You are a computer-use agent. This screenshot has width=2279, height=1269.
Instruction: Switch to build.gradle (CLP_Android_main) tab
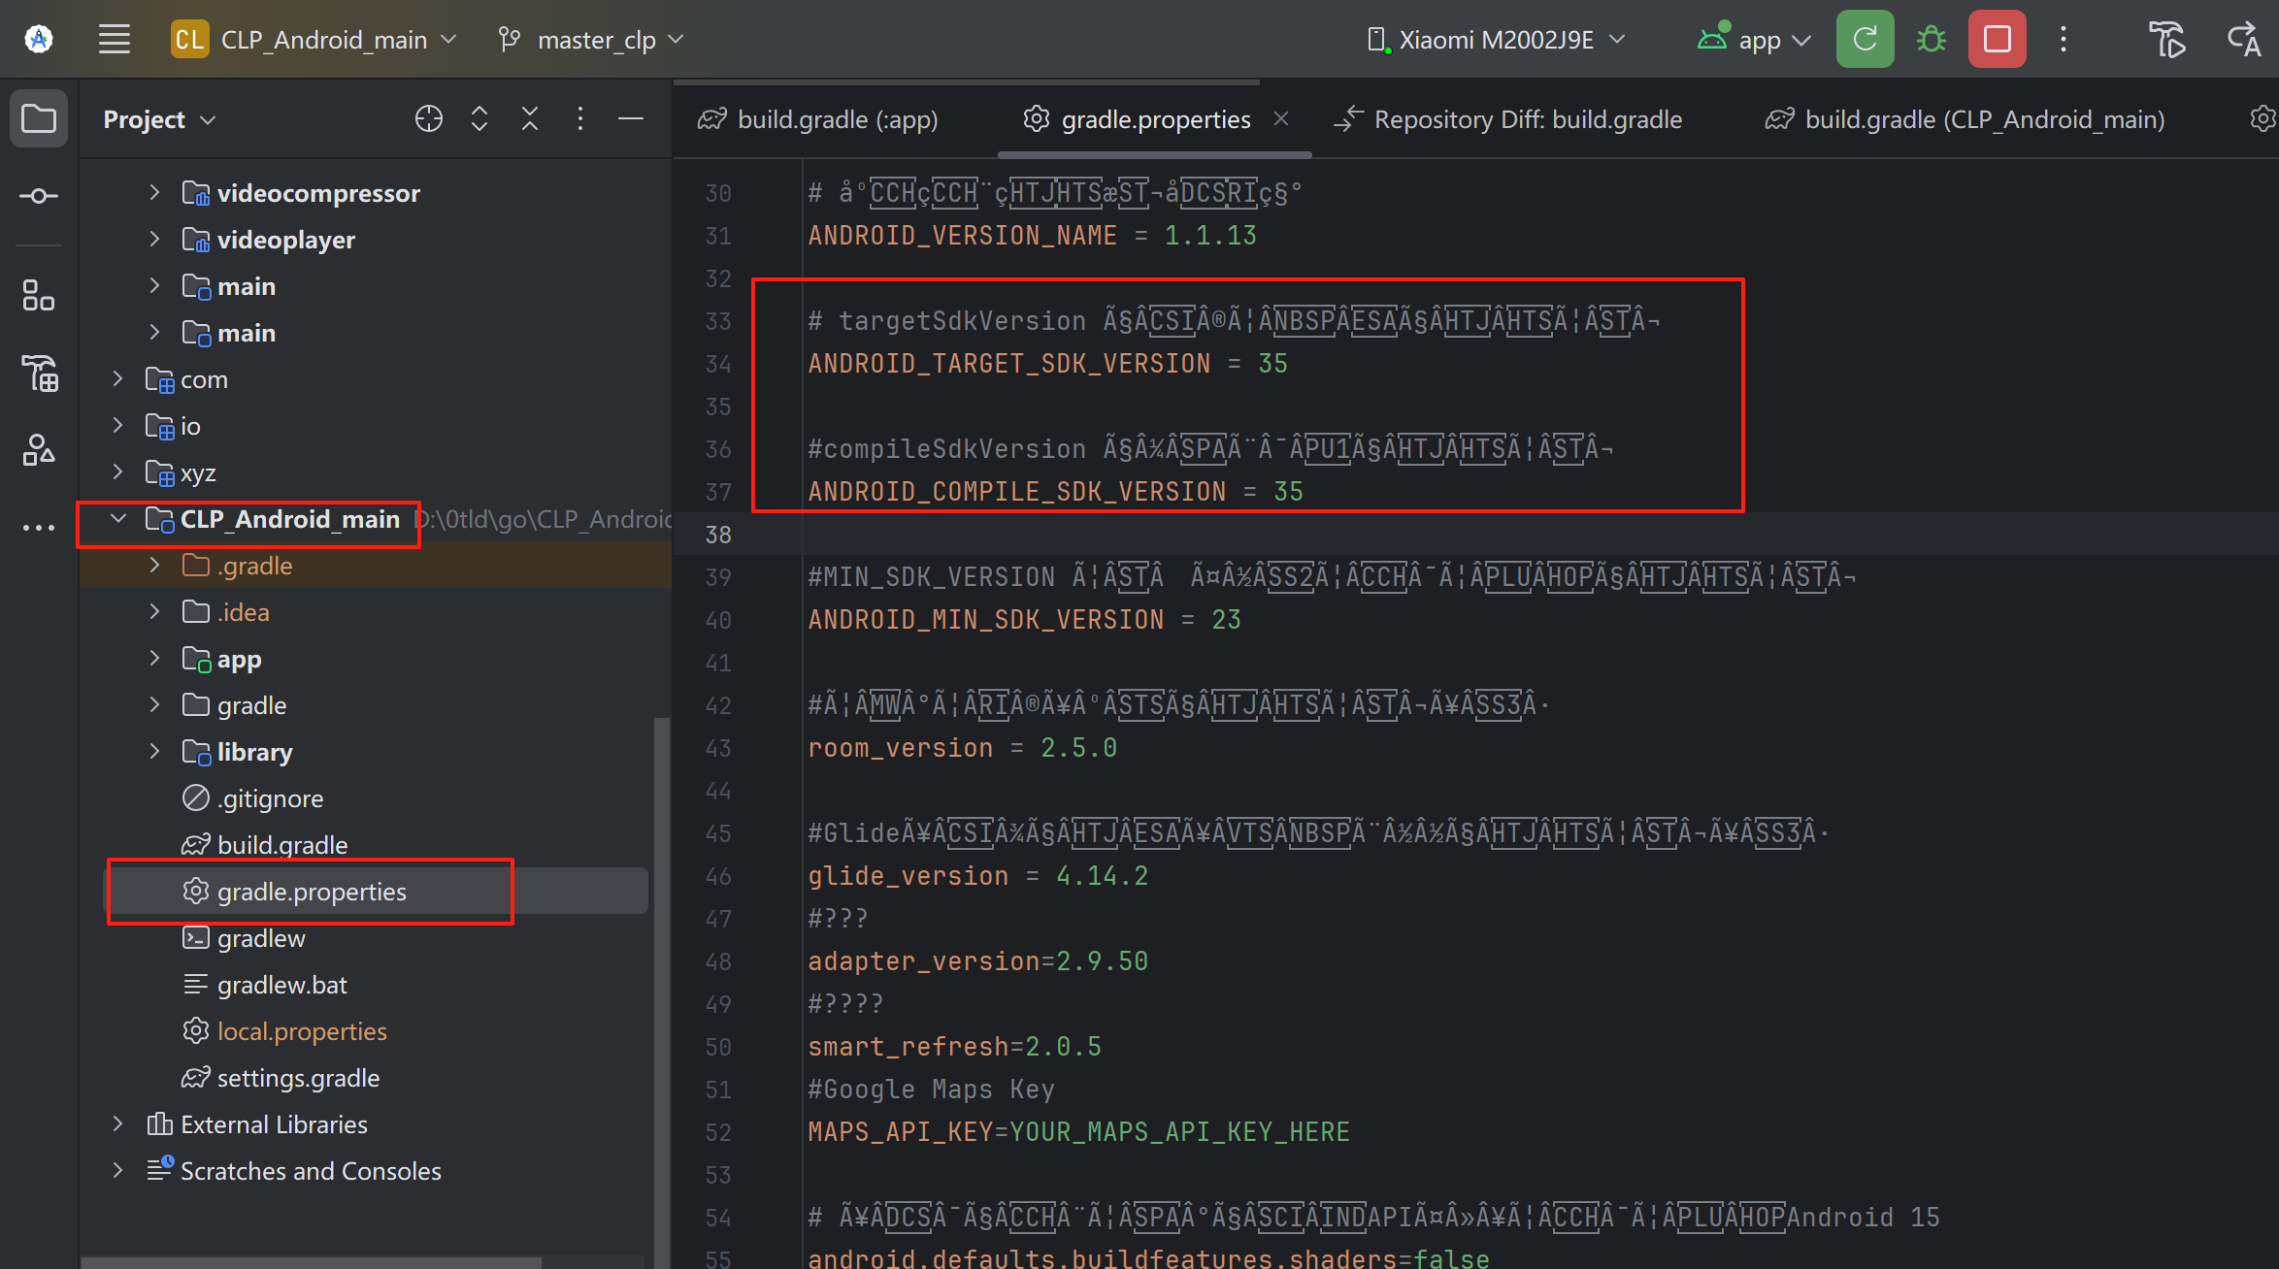click(x=1965, y=119)
